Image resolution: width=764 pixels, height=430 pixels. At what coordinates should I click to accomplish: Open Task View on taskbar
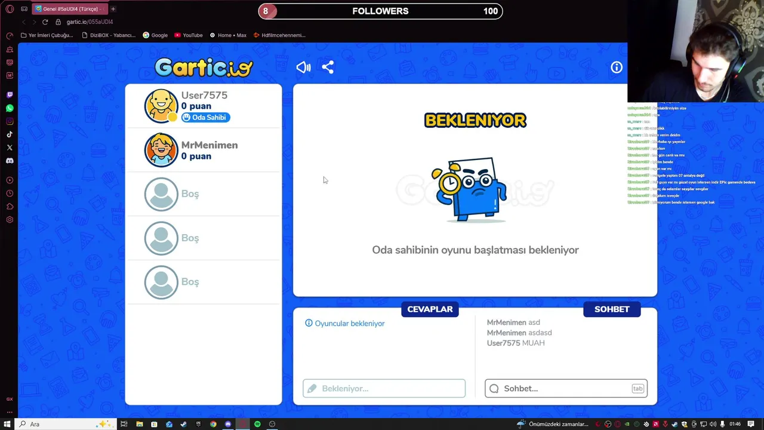[124, 424]
